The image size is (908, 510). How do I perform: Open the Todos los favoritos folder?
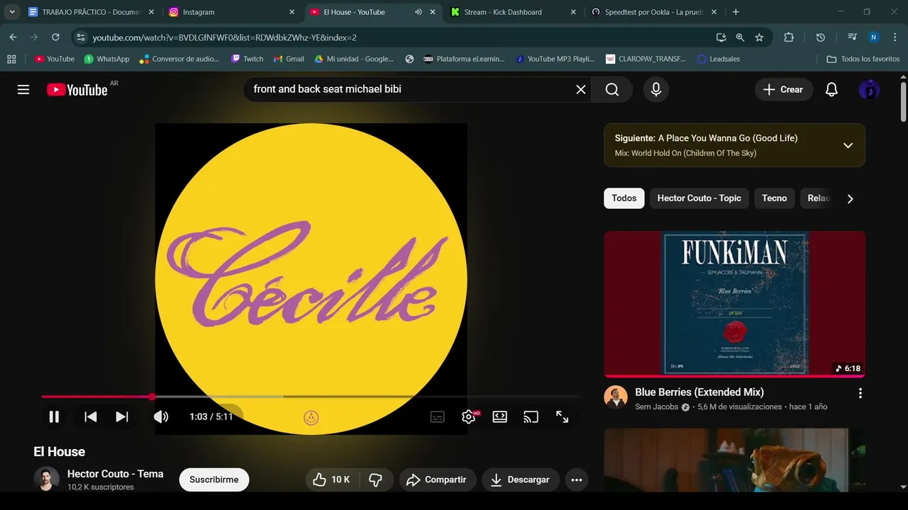(x=863, y=59)
